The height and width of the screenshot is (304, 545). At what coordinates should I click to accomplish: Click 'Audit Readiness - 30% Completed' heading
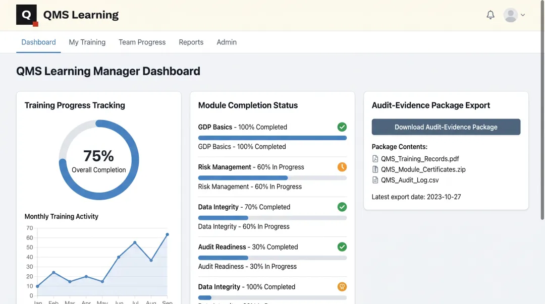[x=248, y=247]
